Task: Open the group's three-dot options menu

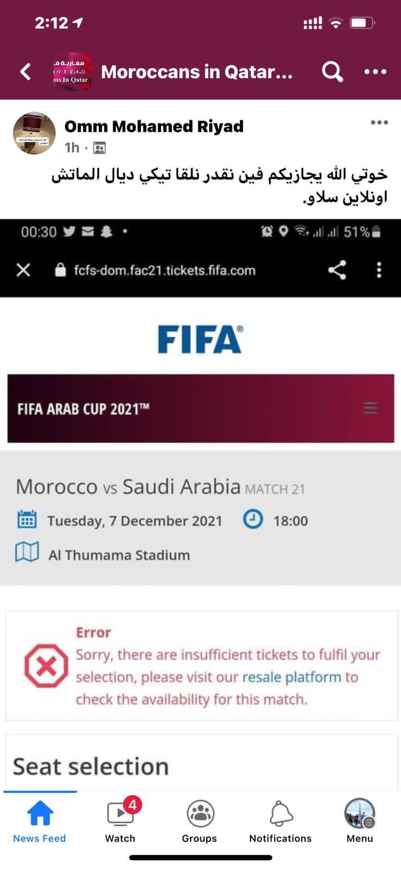Action: click(375, 72)
